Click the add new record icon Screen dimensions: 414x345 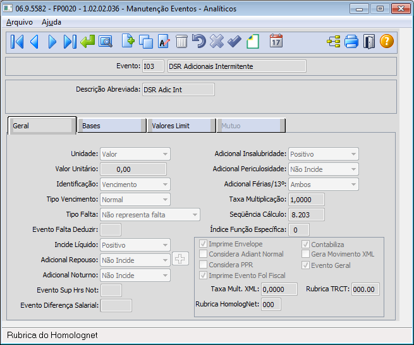pos(128,42)
